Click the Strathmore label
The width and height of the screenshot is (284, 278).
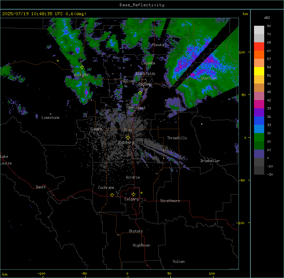pyautogui.click(x=170, y=201)
